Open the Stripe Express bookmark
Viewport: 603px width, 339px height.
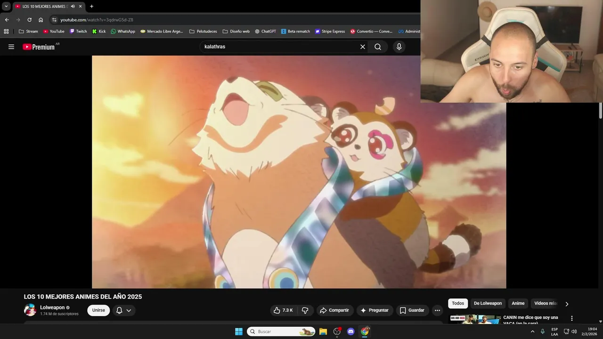(x=330, y=32)
